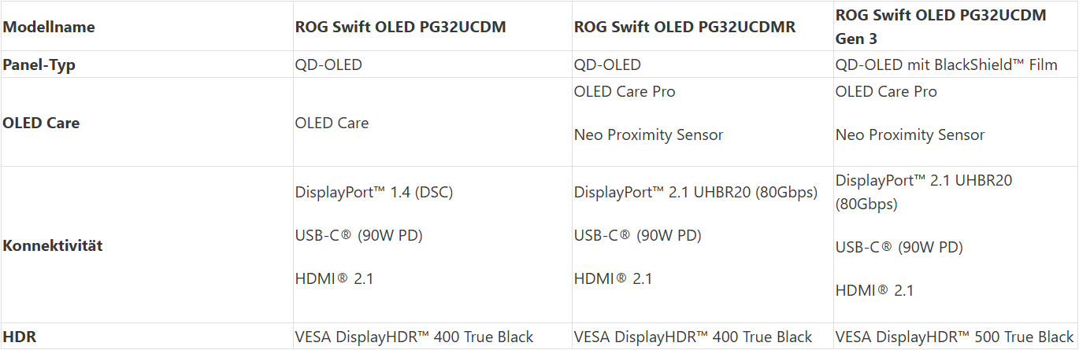The width and height of the screenshot is (1079, 350).
Task: Click Neo Proximity Sensor in the Gen 3 column
Action: [910, 134]
